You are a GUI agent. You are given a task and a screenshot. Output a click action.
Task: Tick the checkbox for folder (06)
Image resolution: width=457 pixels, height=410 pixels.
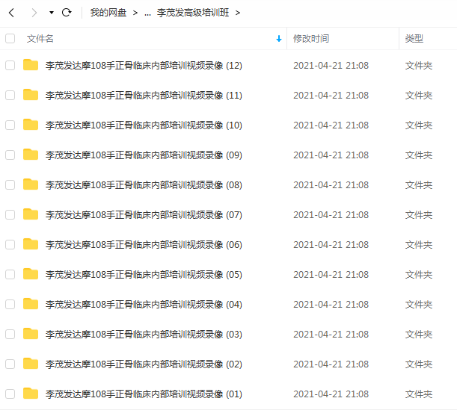[x=10, y=244]
